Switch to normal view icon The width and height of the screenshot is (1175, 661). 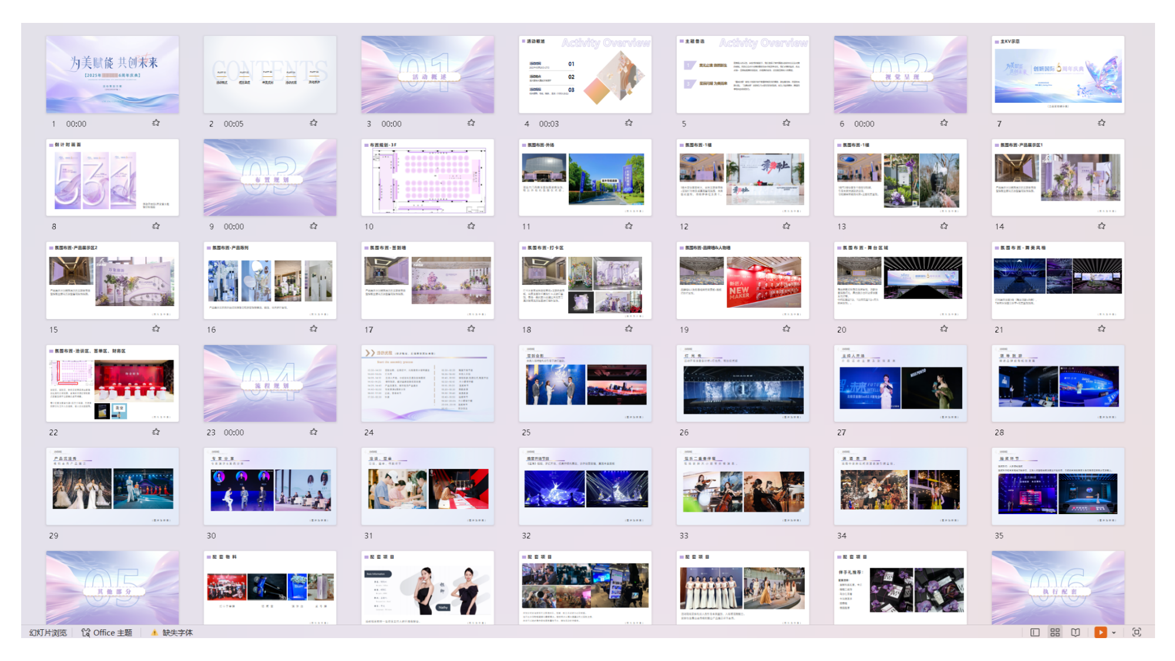pyautogui.click(x=1035, y=632)
